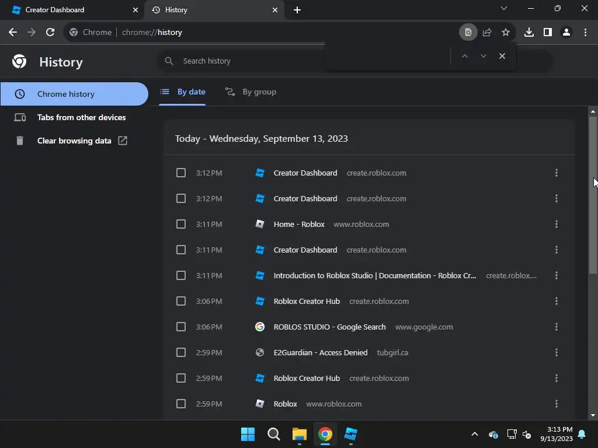Click the Roblox favicon beside Home - Roblox
598x448 pixels.
[260, 224]
